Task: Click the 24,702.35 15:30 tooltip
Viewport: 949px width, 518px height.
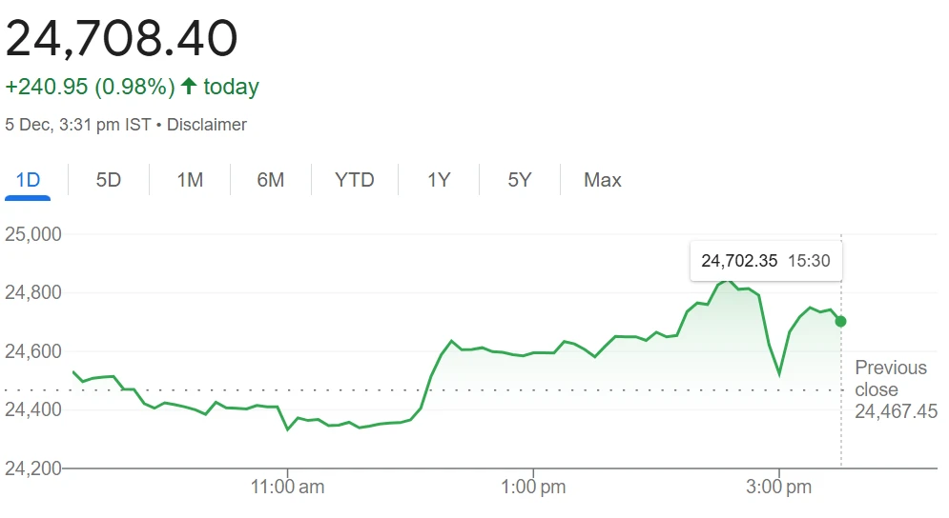Action: [766, 261]
